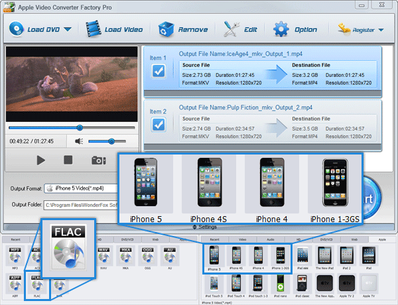
Task: Open Recent tab in Apple devices panel
Action: [214, 239]
